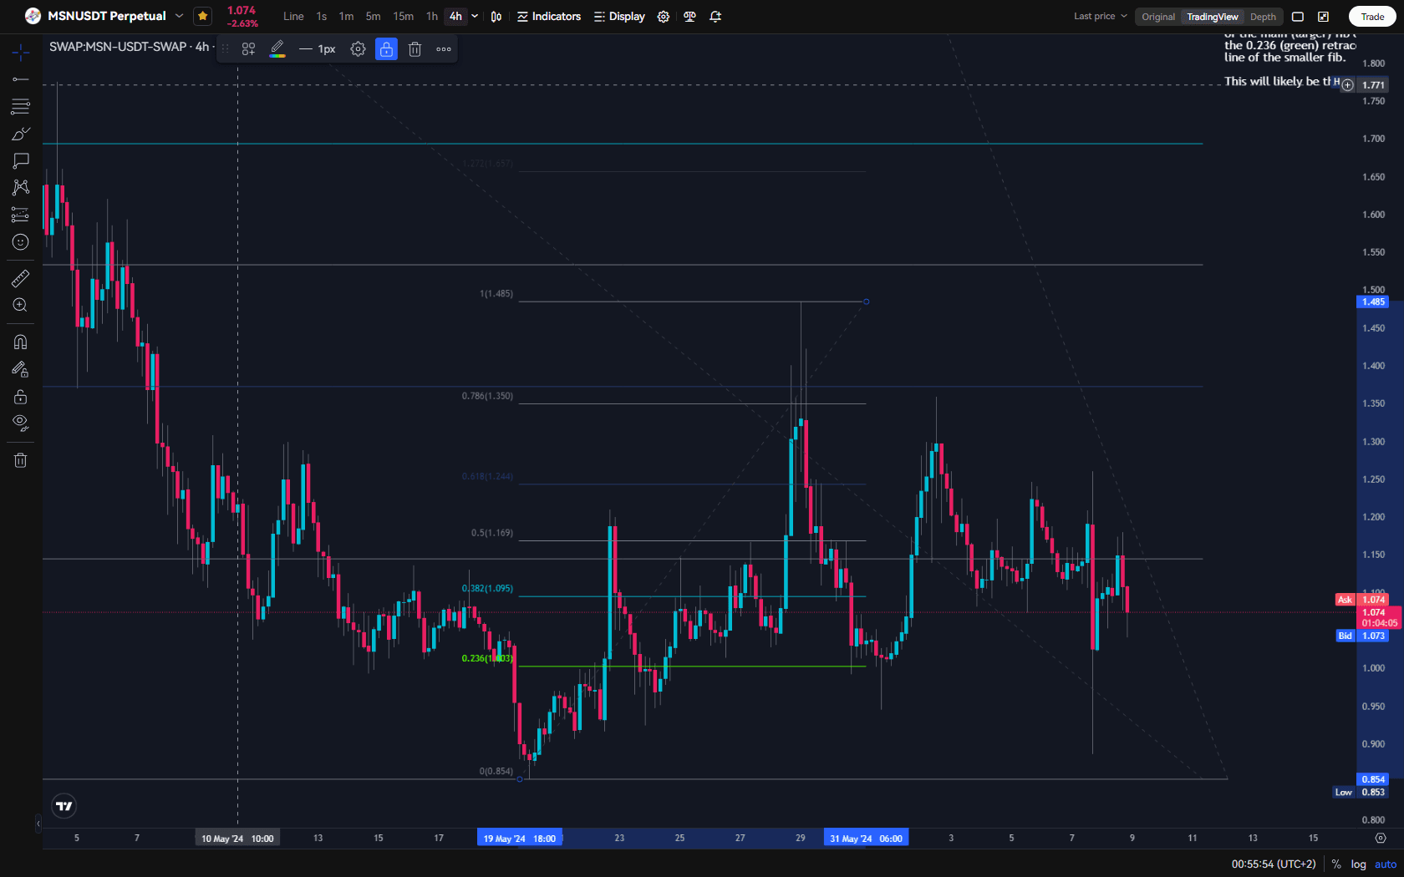1404x877 pixels.
Task: Open more options in floating toolbar
Action: [444, 49]
